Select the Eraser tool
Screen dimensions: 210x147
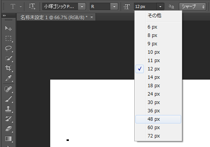(x=8, y=129)
